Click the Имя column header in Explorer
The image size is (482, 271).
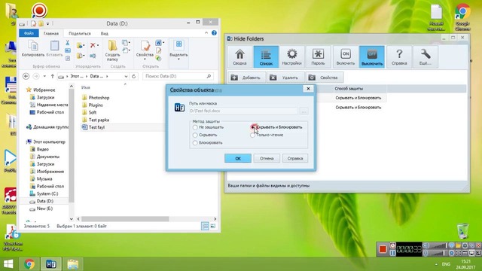pyautogui.click(x=86, y=87)
